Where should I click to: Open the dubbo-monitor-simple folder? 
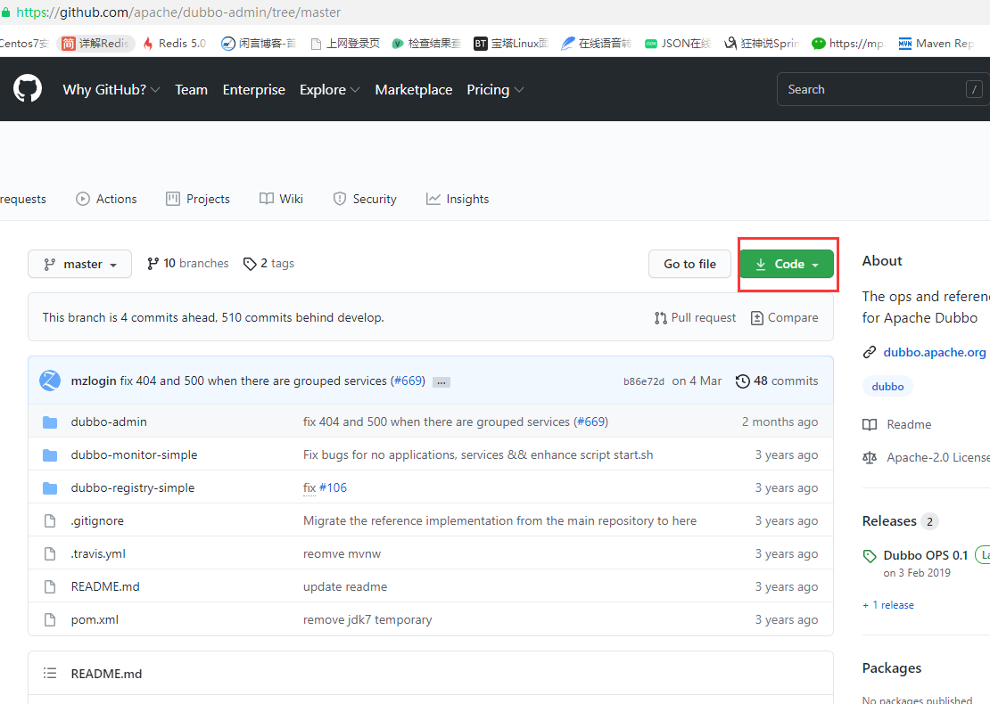tap(134, 454)
